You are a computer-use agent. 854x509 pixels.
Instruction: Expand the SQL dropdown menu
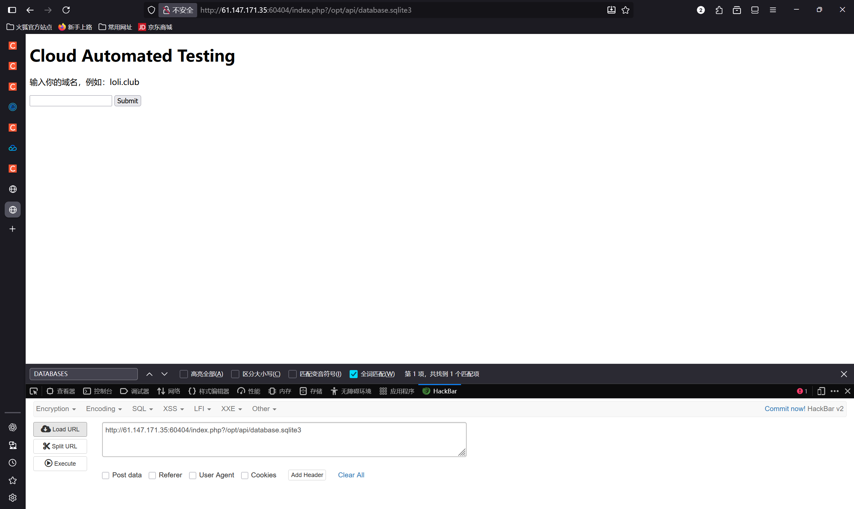coord(142,409)
